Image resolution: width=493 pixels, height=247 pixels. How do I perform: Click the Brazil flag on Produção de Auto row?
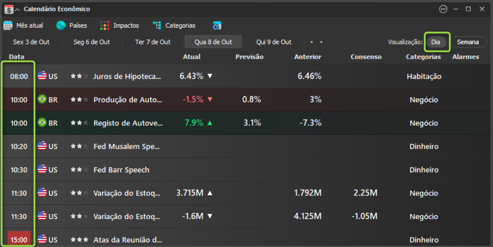(42, 99)
